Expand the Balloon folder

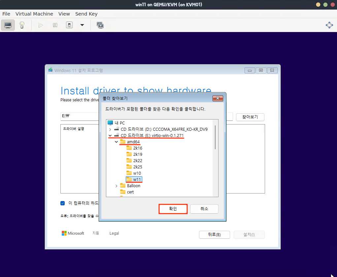(116, 186)
